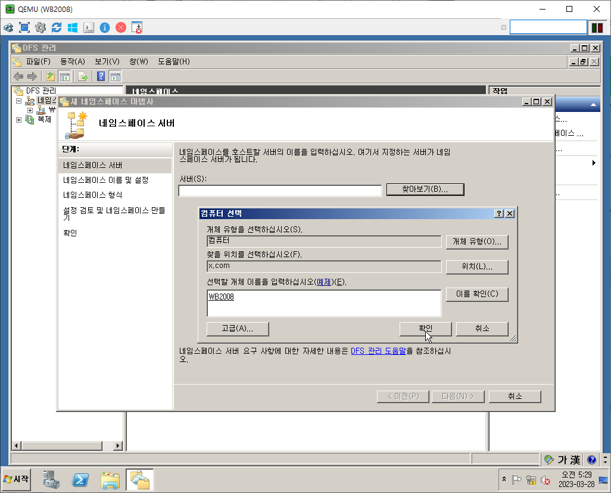Click the network warning tray icon
The width and height of the screenshot is (611, 493).
click(x=531, y=480)
